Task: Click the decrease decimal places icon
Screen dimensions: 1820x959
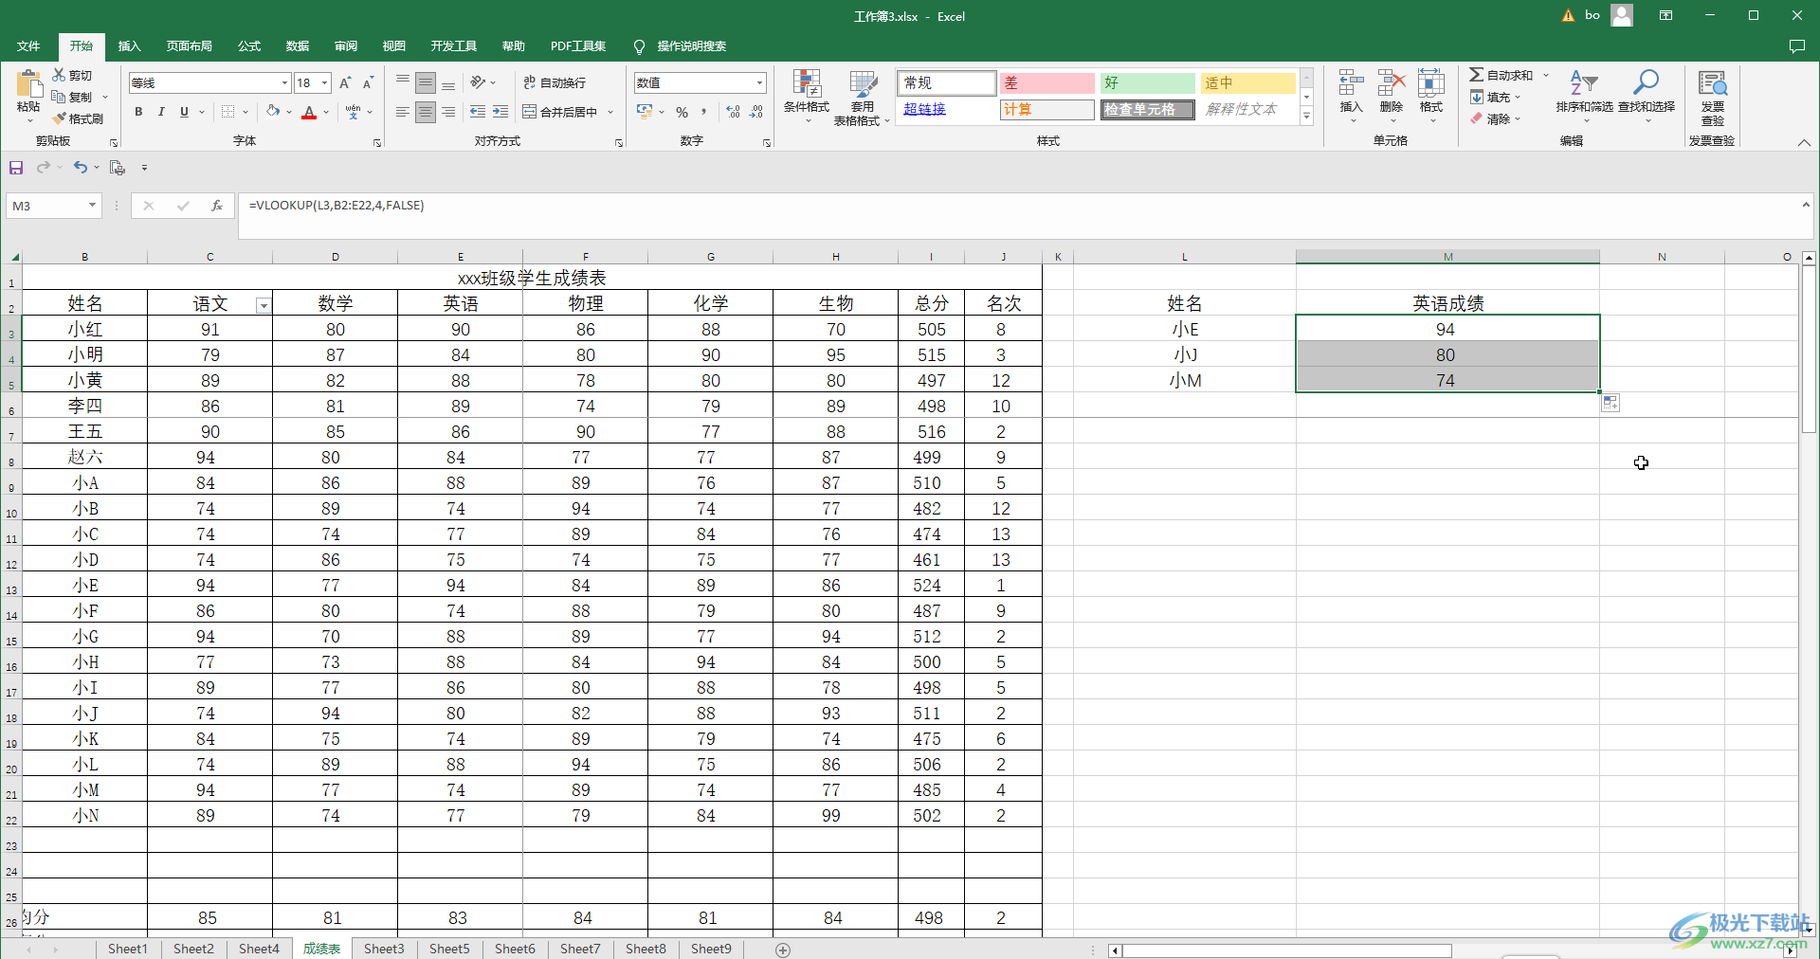Action: click(756, 112)
